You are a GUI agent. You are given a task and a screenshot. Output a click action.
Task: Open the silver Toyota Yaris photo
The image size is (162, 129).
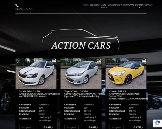click(81, 74)
